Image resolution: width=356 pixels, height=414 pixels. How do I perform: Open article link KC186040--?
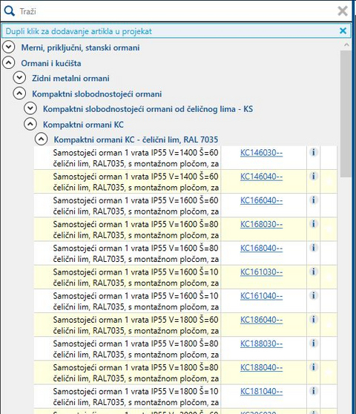[261, 320]
